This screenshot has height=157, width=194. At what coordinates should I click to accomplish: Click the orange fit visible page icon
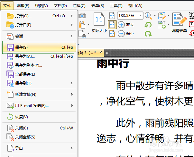(112, 34)
